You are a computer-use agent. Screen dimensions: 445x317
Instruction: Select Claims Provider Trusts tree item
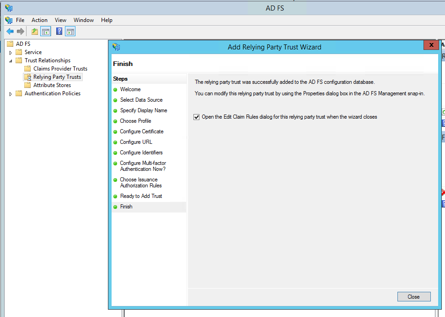pyautogui.click(x=60, y=69)
